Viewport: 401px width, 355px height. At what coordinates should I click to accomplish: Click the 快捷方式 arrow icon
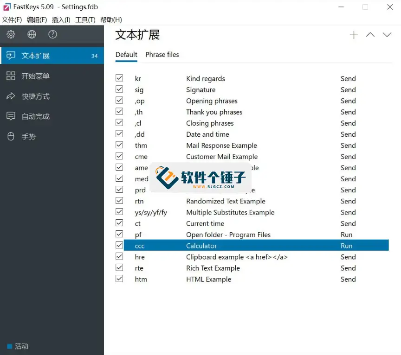click(x=11, y=96)
